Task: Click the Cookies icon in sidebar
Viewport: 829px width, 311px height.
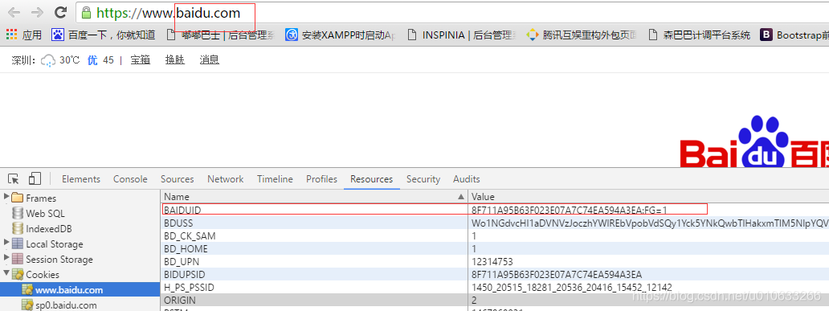Action: (x=18, y=275)
